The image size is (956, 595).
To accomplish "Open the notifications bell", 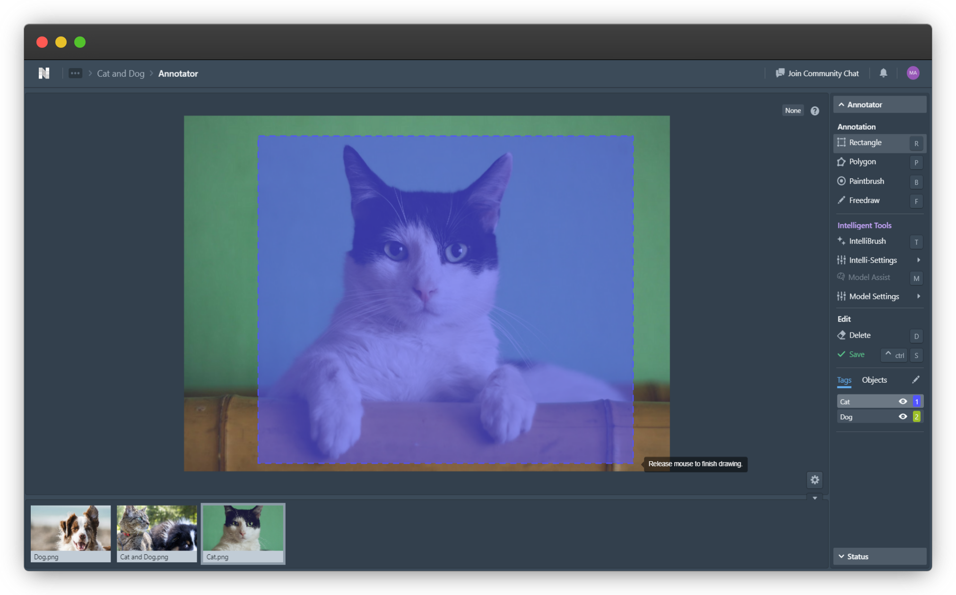I will coord(883,73).
